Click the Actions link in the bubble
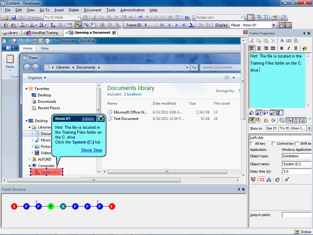This screenshot has height=235, width=313. coord(88,118)
